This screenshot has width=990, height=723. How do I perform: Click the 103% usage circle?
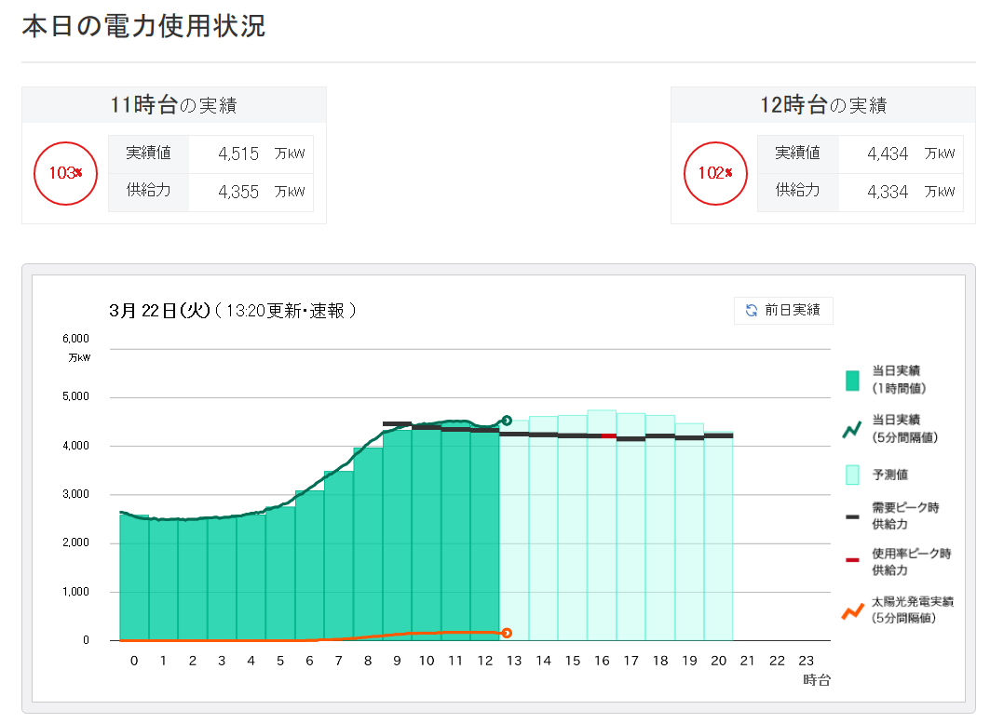[66, 173]
